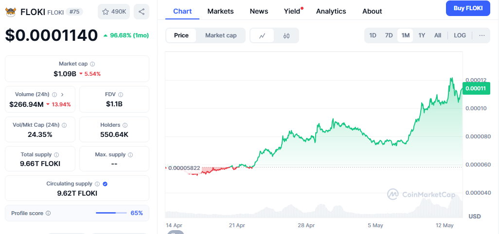Open the News tab
499x234 pixels.
tap(259, 11)
